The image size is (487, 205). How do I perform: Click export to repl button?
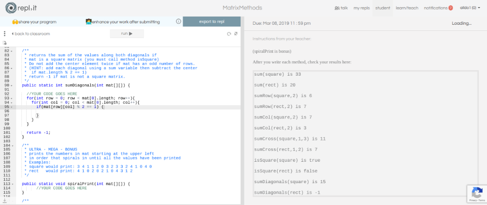click(x=212, y=22)
